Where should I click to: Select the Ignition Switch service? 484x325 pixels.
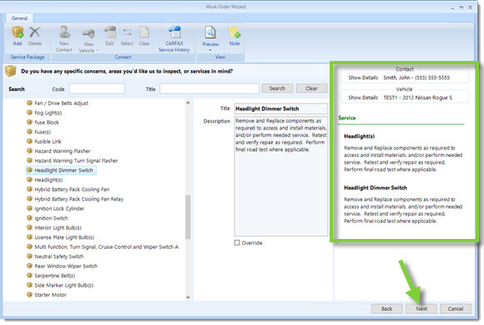51,218
